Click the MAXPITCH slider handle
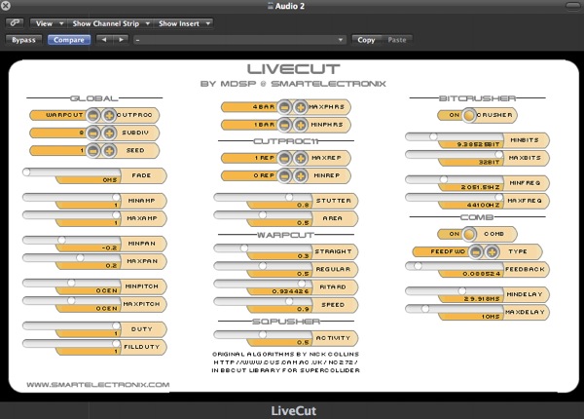This screenshot has width=584, height=419. 71,300
